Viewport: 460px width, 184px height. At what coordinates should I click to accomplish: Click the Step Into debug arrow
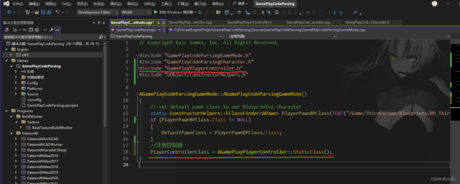click(x=334, y=12)
